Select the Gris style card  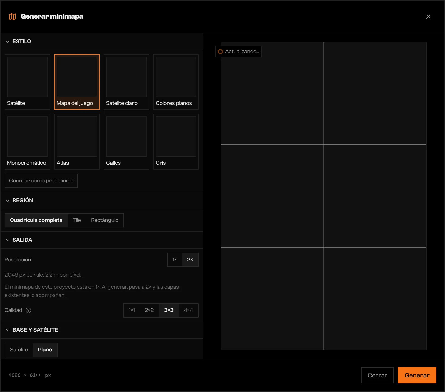click(176, 142)
